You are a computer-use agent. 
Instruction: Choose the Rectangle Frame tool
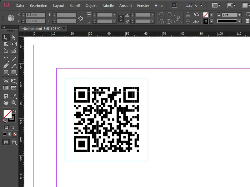click(x=6, y=72)
